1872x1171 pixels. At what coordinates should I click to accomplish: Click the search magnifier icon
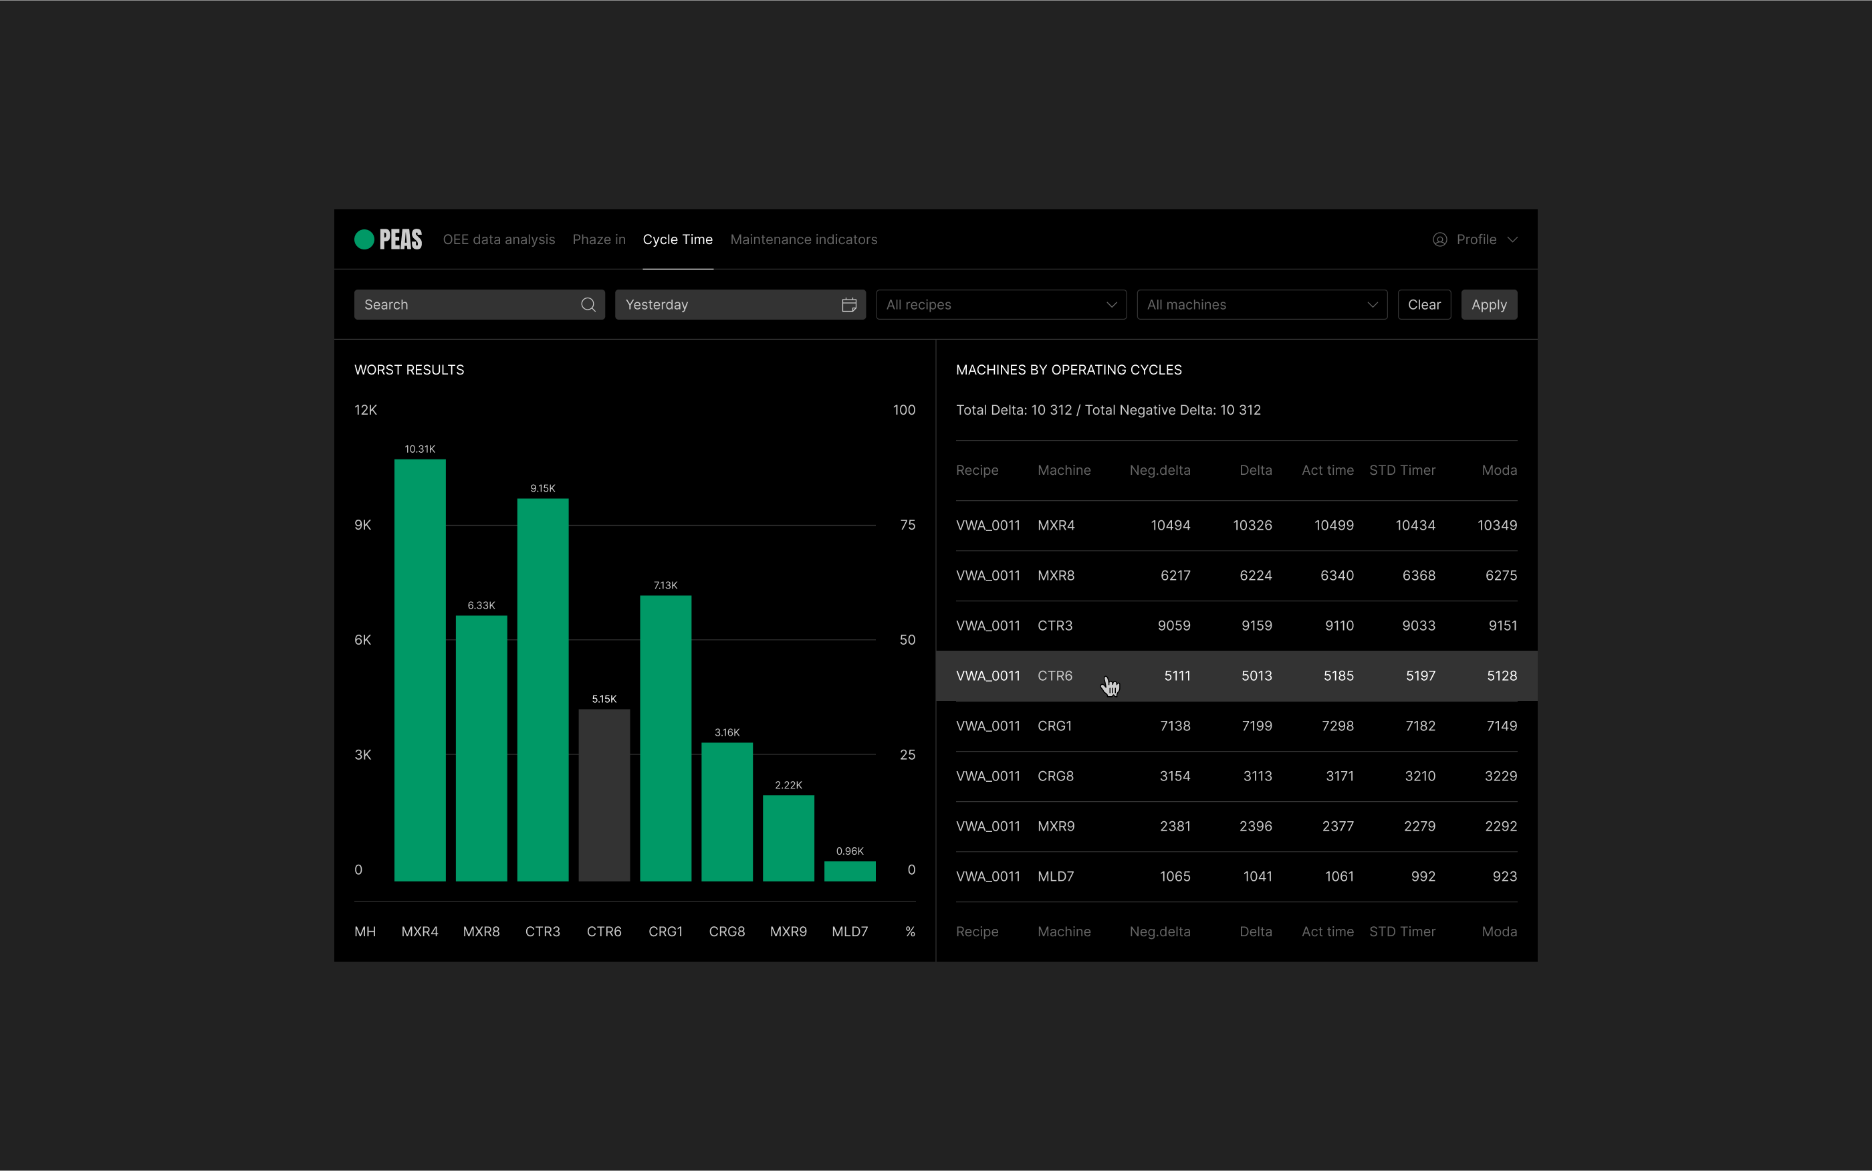[x=588, y=304]
